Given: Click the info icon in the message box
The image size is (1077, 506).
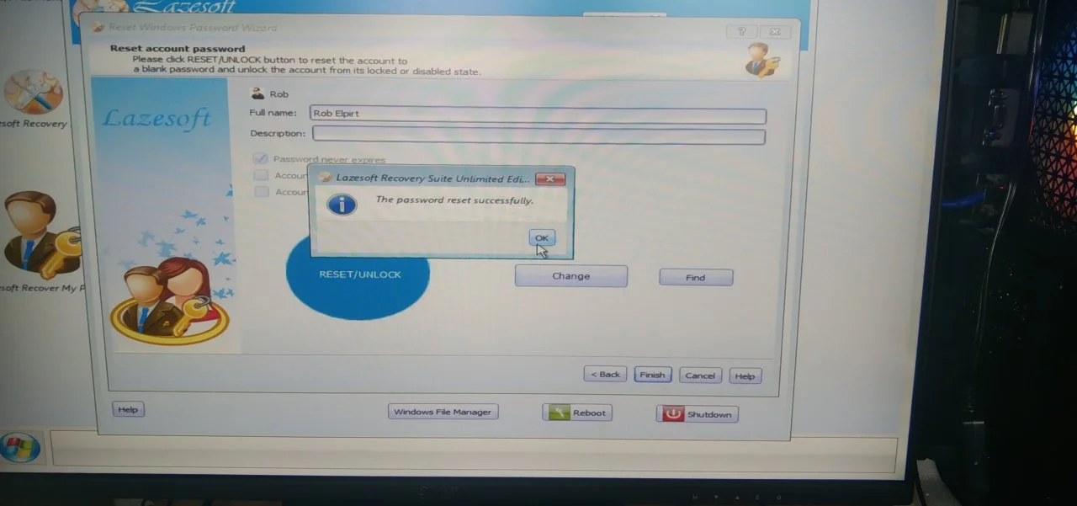Looking at the screenshot, I should tap(342, 203).
